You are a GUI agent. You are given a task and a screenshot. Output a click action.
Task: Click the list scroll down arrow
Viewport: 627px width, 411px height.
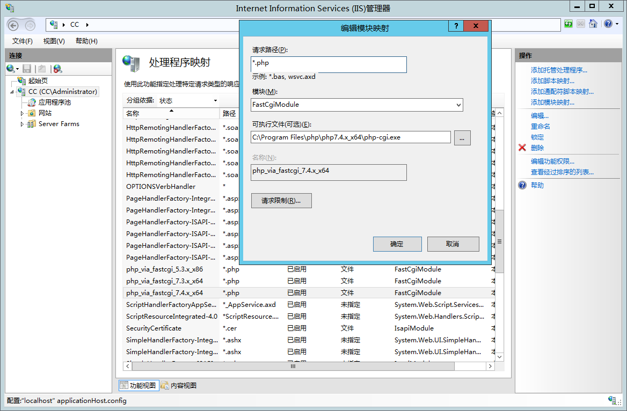tap(499, 357)
